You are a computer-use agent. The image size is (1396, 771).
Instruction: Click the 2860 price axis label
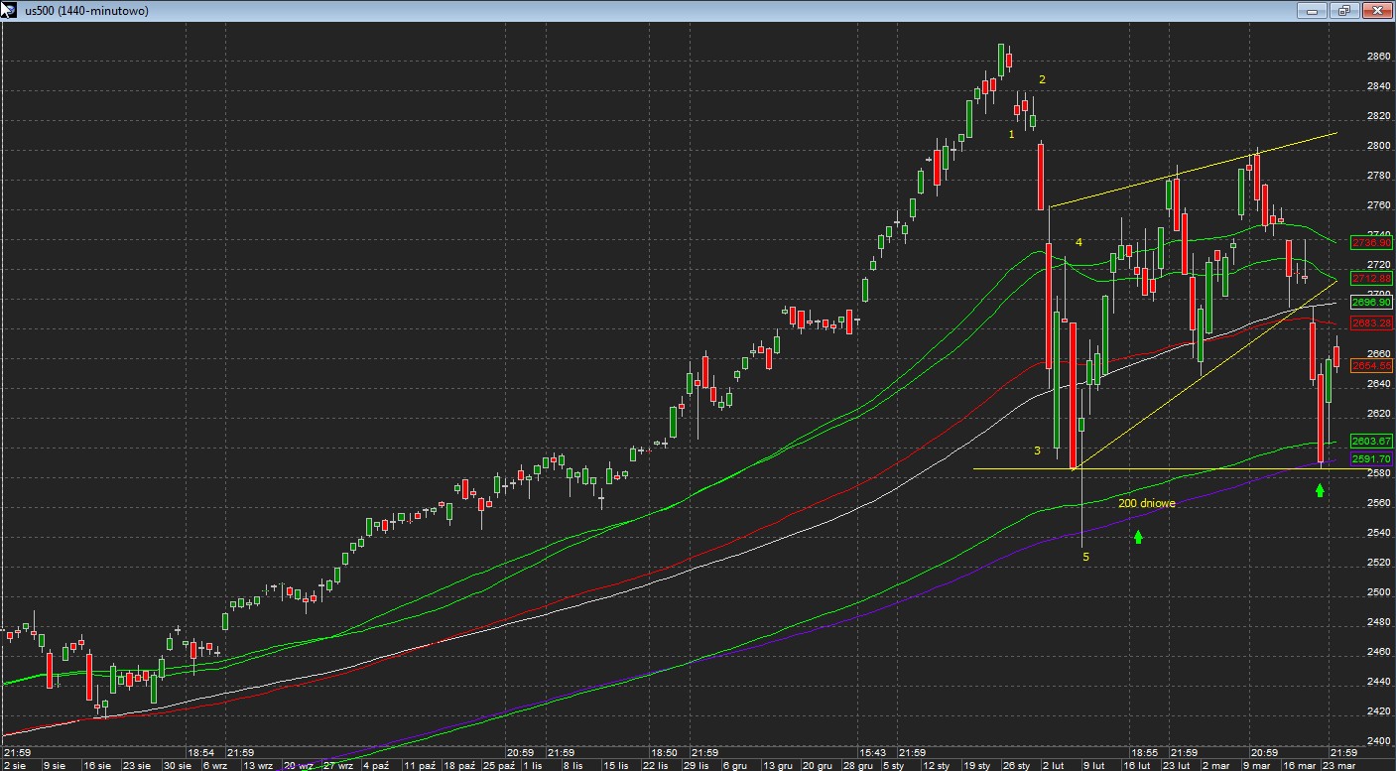click(1378, 57)
